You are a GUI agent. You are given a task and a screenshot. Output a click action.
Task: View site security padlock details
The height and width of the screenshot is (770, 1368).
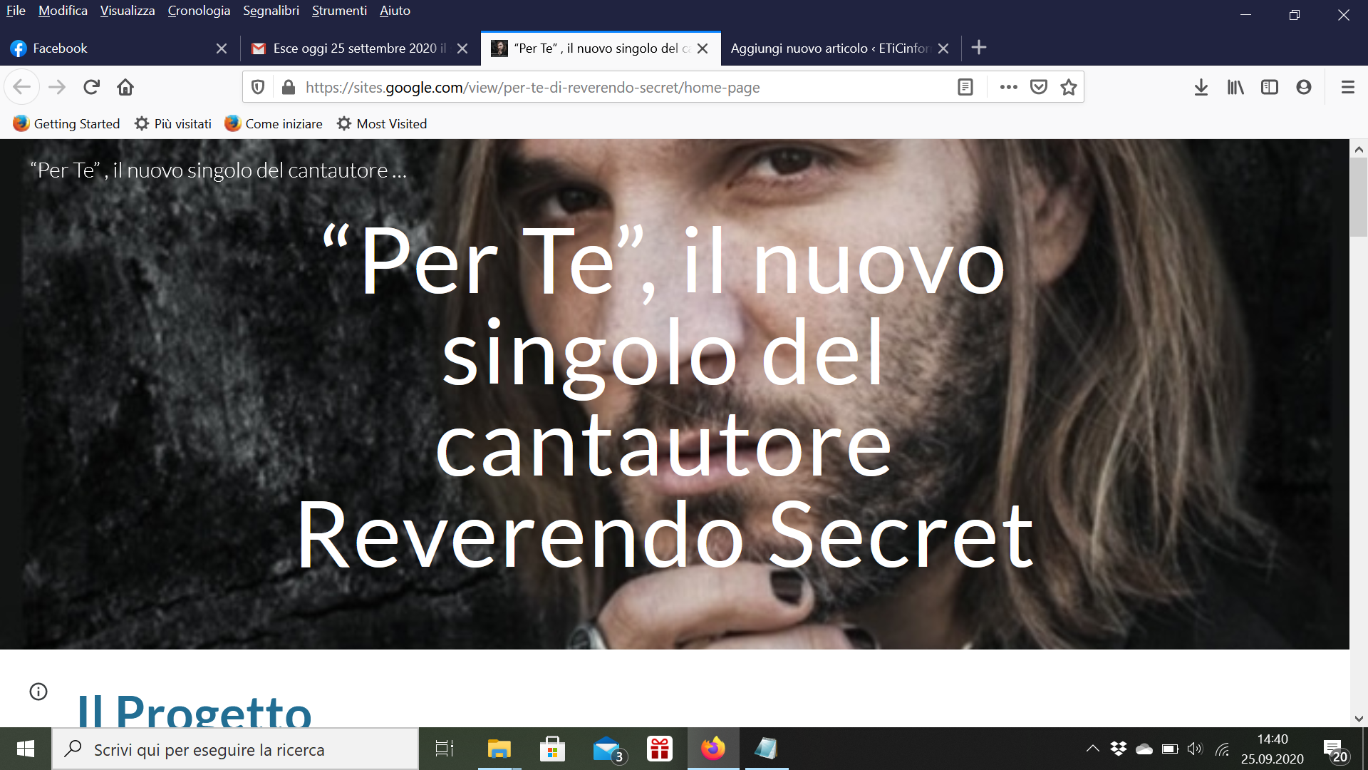point(288,87)
